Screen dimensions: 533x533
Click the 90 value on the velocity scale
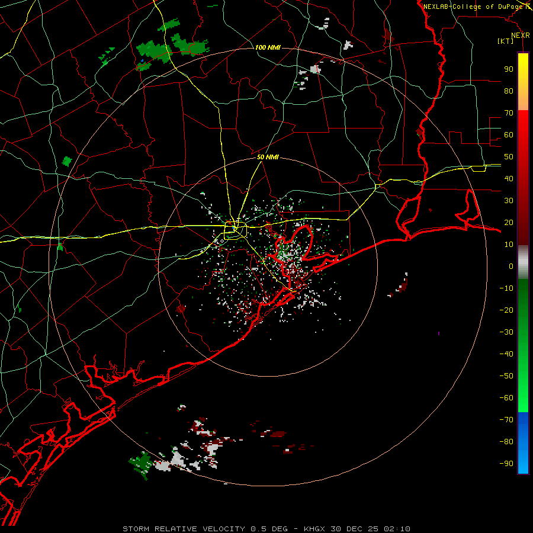(509, 69)
